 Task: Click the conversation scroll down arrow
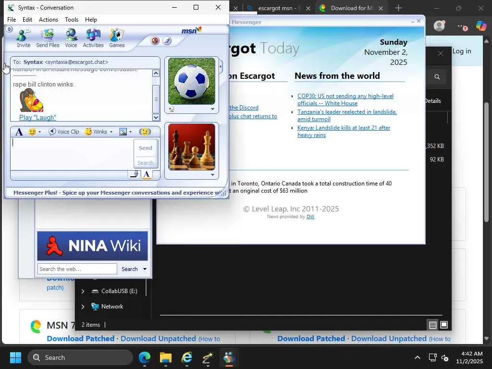tap(156, 118)
